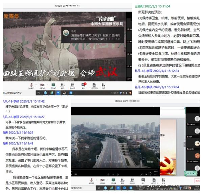The width and height of the screenshot is (203, 194).
Task: Click the Windows search box in top screenshot
Action: click(19, 93)
